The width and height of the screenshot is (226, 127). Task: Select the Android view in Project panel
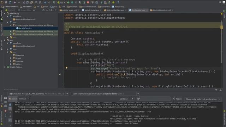point(10,10)
